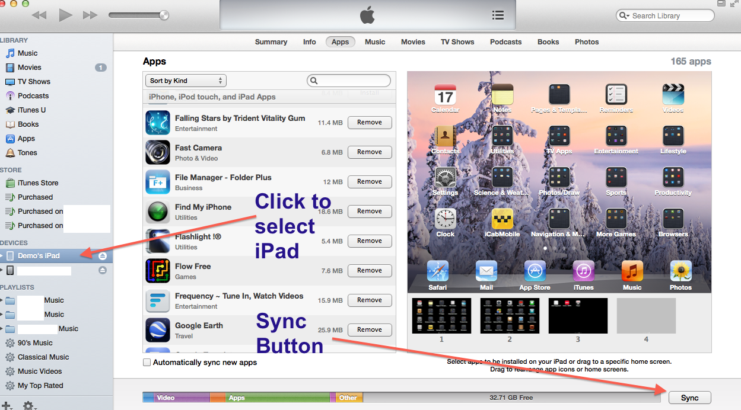This screenshot has height=410, width=741.
Task: Select home screen page 2 thumbnail
Action: (510, 316)
